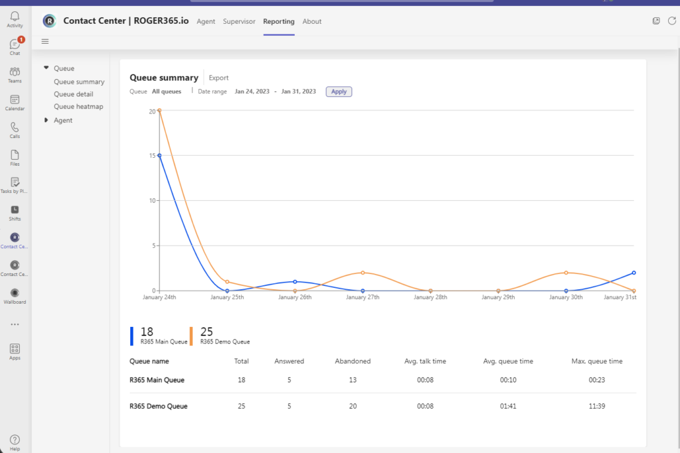Screen dimensions: 680x453
Task: Apply the selected date range
Action: pos(339,91)
